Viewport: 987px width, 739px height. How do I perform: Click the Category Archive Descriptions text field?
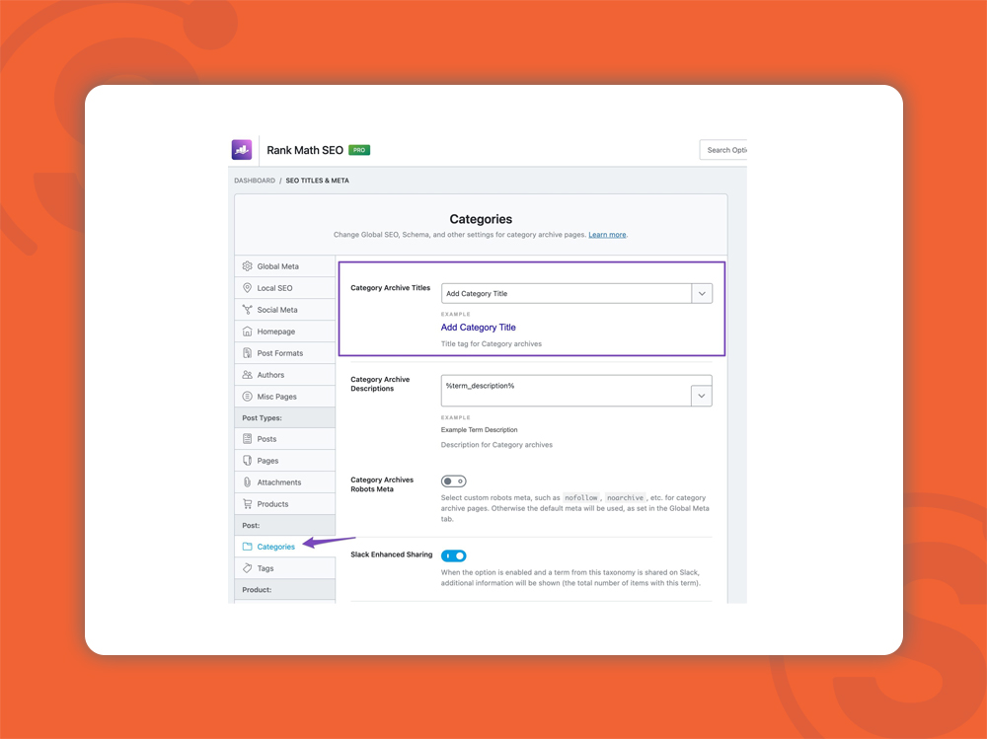tap(566, 386)
